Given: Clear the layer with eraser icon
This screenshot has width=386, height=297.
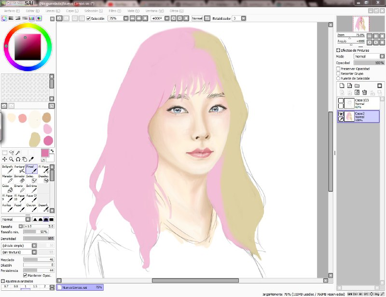Looking at the screenshot, I should (357, 92).
